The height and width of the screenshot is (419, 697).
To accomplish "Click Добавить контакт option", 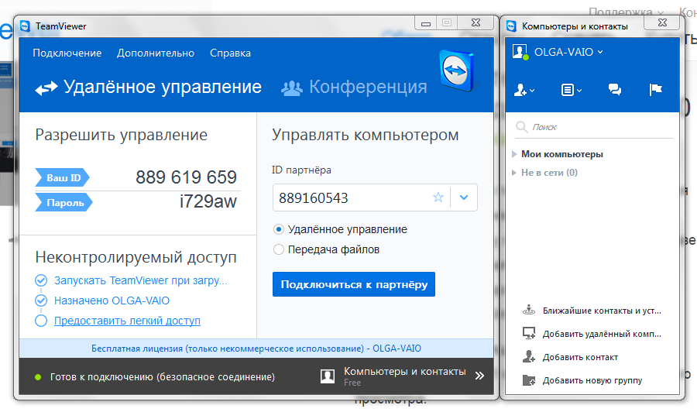I will 580,357.
